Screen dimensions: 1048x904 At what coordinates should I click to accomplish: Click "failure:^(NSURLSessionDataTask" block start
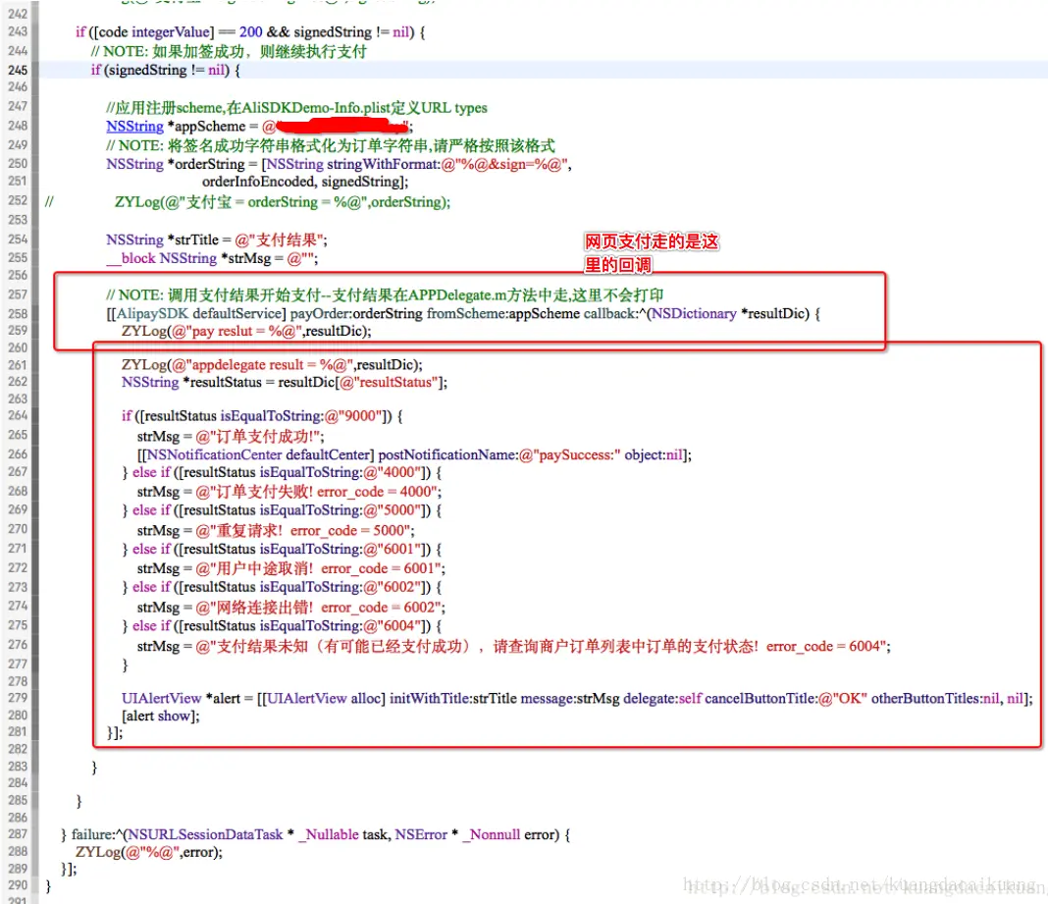click(177, 835)
